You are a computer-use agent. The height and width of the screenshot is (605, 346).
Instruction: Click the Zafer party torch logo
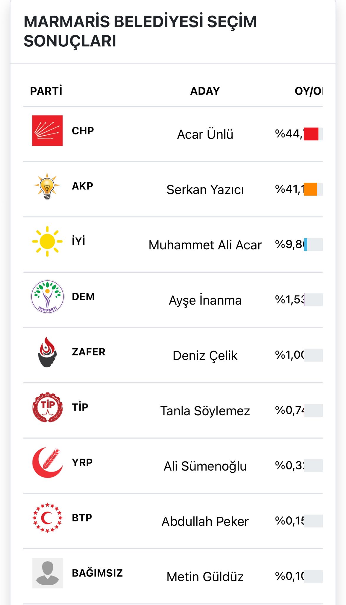(47, 352)
